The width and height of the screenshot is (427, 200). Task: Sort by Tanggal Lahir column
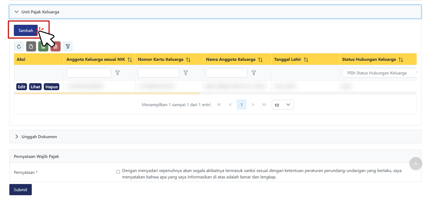(306, 59)
